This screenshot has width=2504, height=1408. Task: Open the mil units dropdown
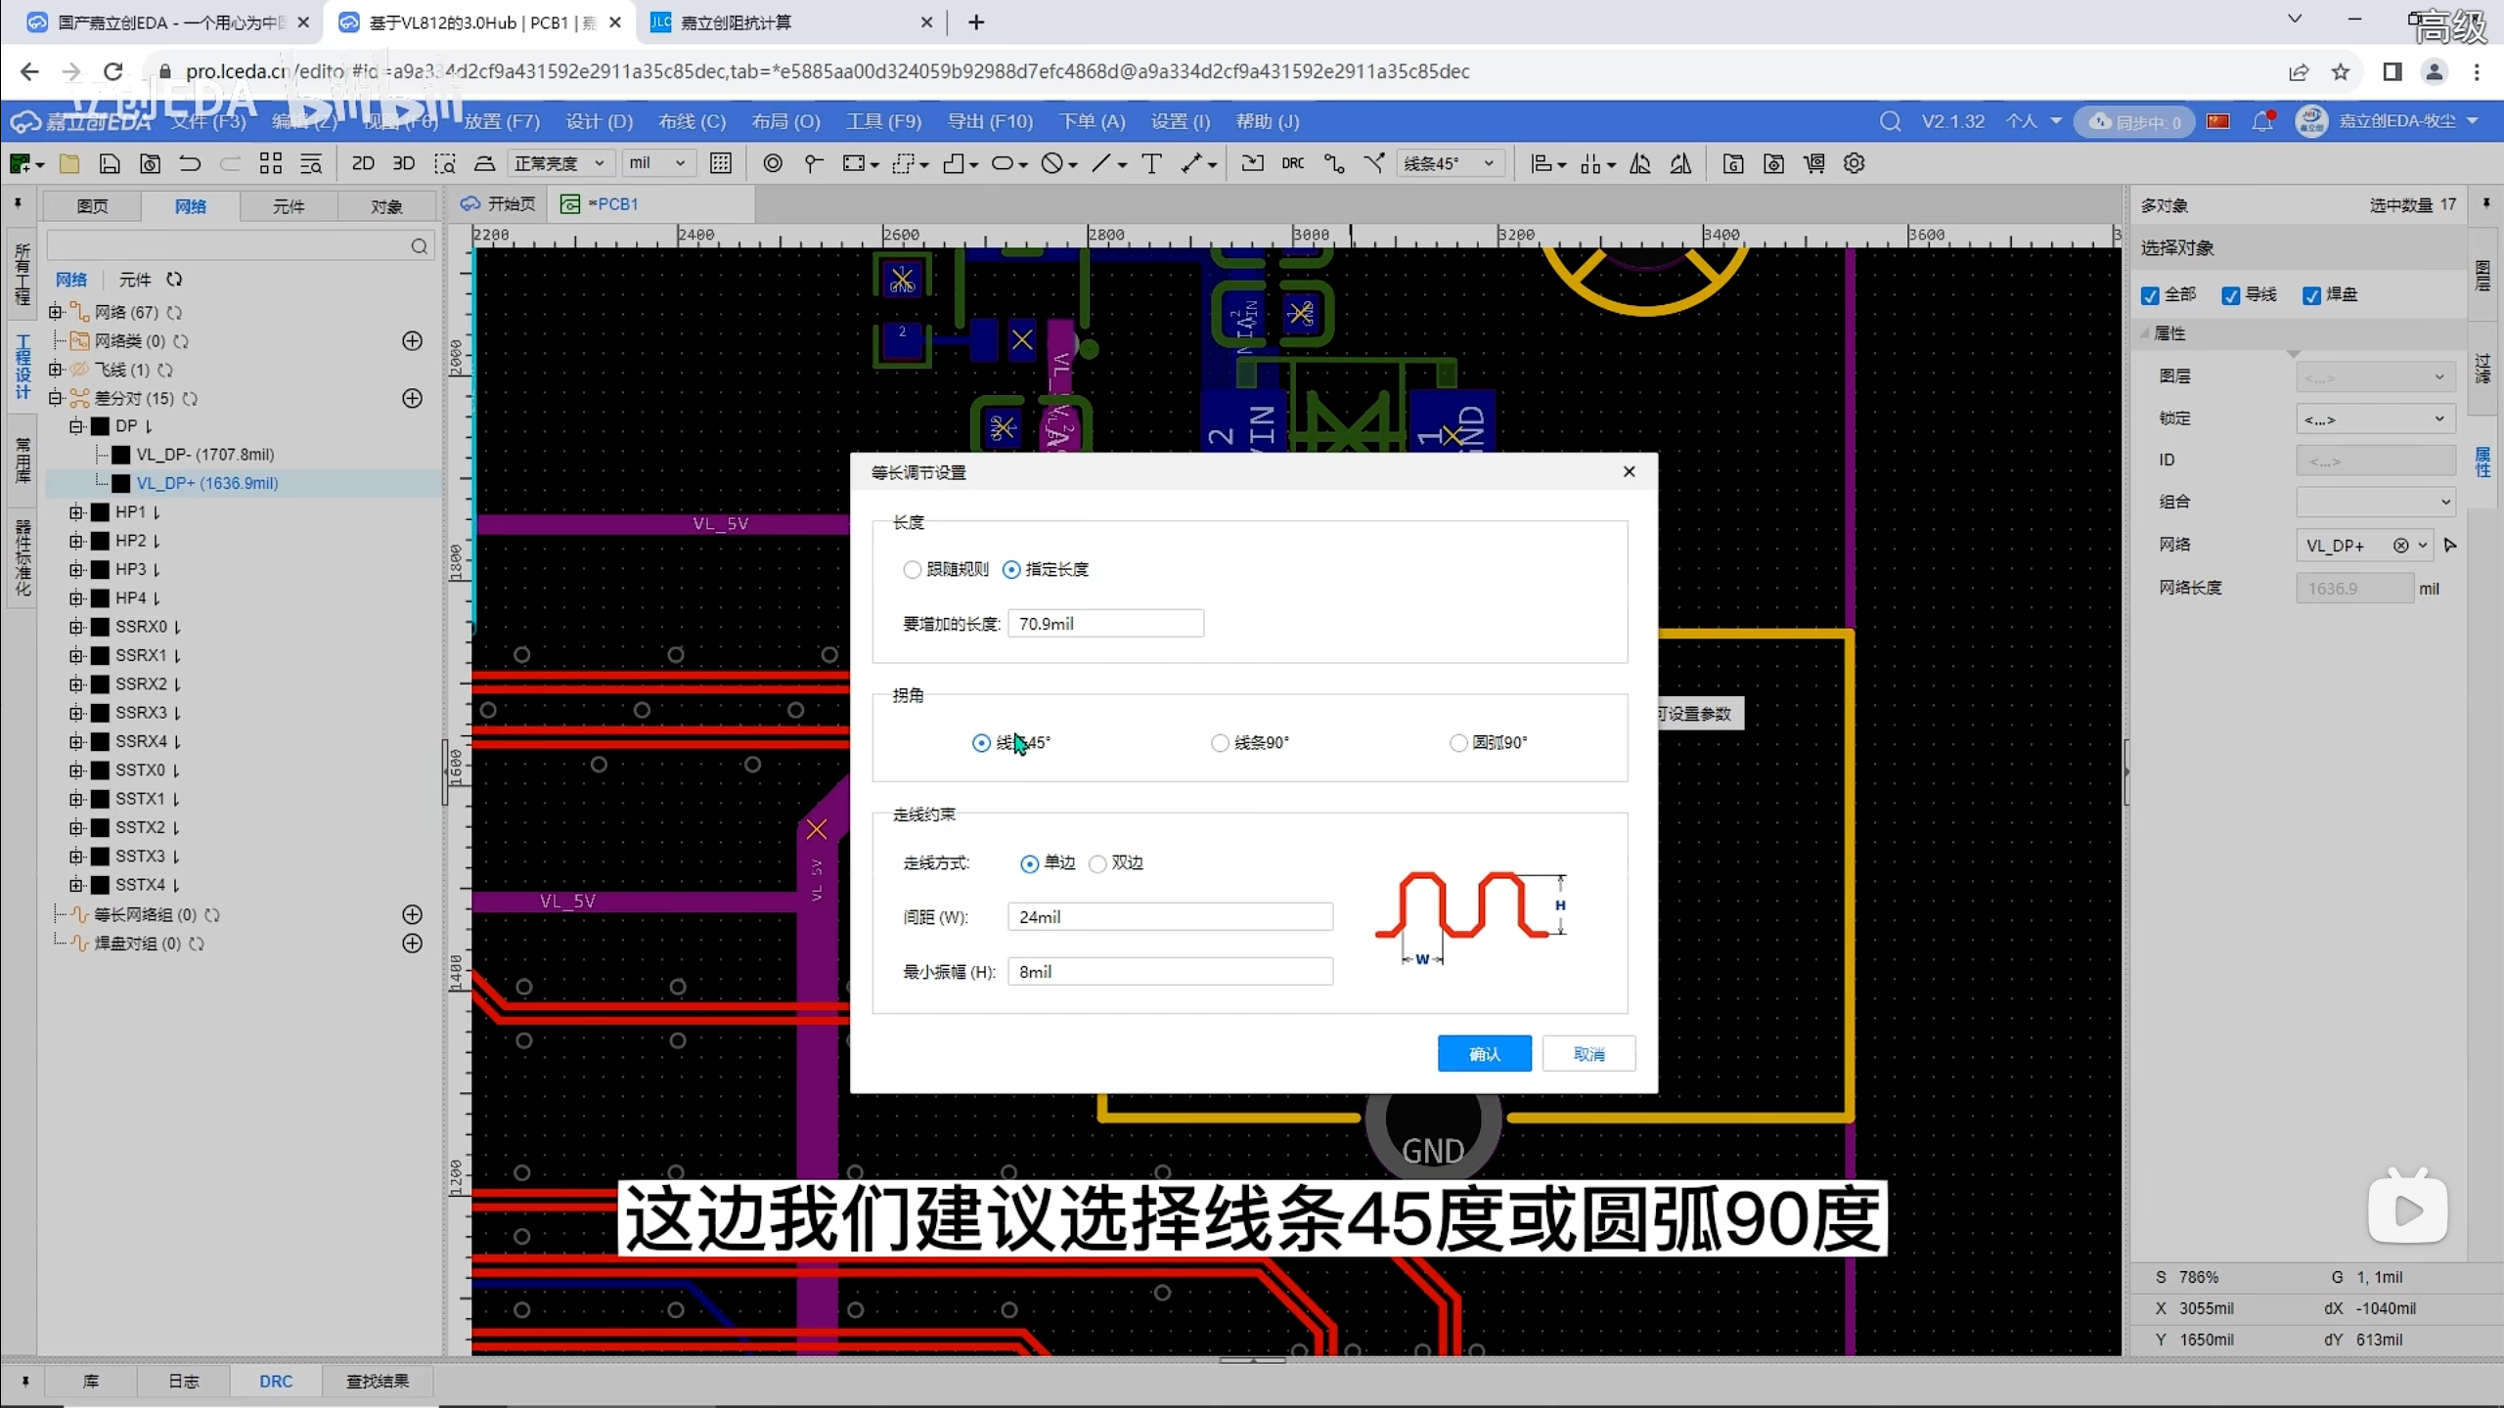(657, 163)
